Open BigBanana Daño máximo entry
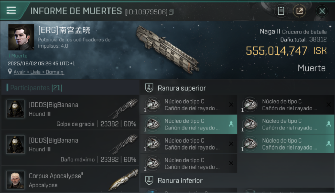The width and height of the screenshot is (335, 193). pyautogui.click(x=70, y=148)
